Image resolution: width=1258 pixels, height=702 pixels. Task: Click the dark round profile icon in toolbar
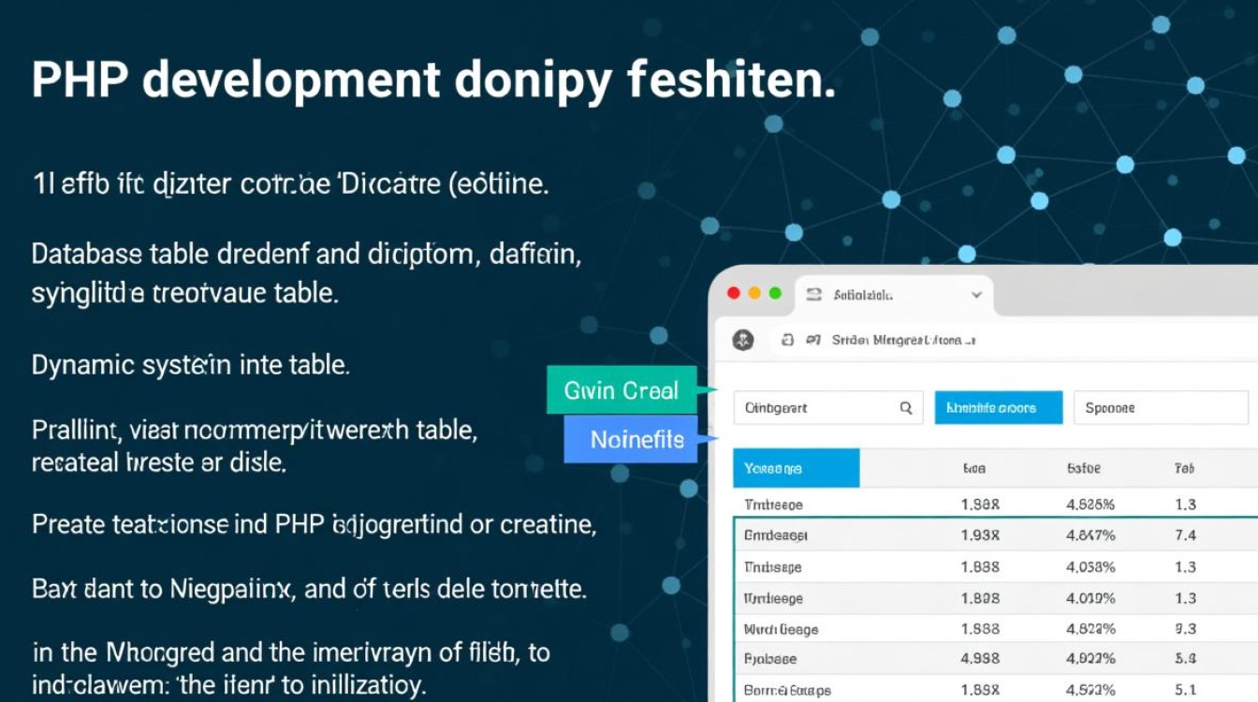coord(743,341)
